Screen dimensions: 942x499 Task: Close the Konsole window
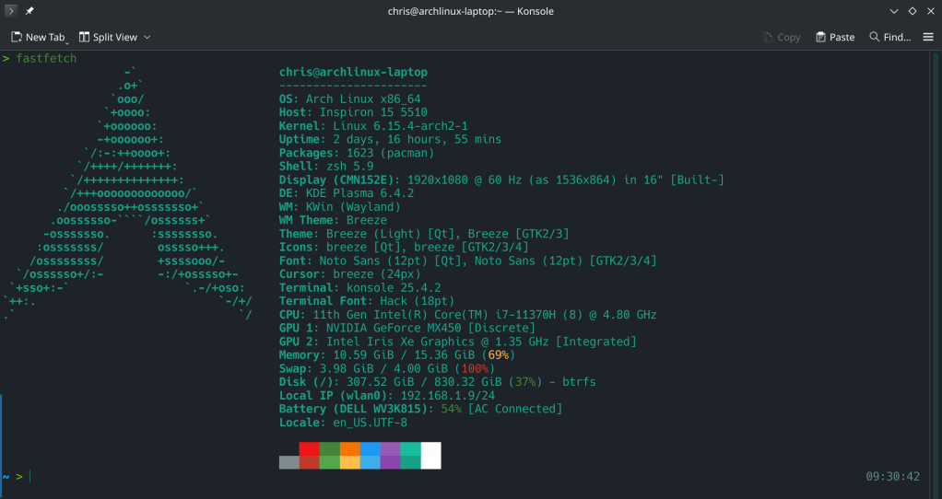[x=929, y=11]
